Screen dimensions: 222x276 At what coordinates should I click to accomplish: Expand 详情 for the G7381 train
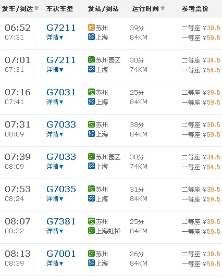55,231
